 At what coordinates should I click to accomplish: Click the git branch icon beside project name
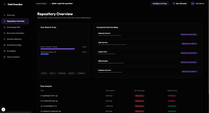[x=50, y=3]
